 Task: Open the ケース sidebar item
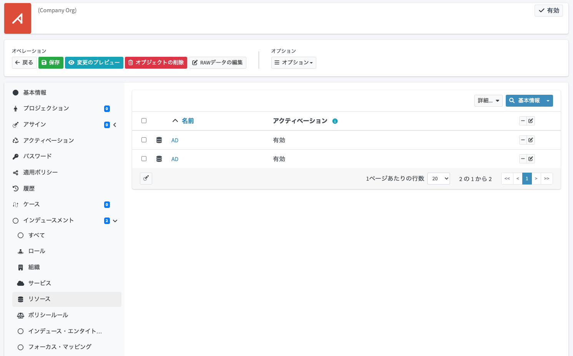[x=32, y=204]
